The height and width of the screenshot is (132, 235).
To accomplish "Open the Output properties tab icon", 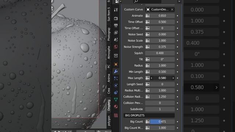I will point(116,25).
